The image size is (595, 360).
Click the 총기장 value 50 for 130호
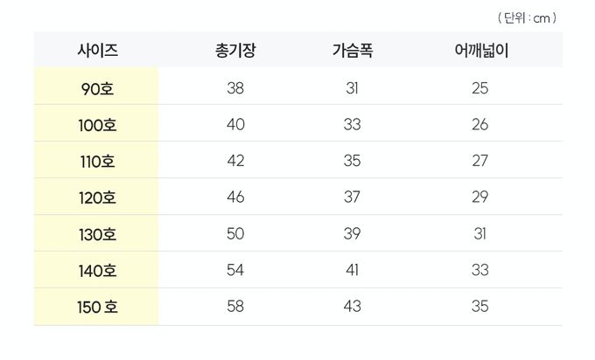[235, 235]
